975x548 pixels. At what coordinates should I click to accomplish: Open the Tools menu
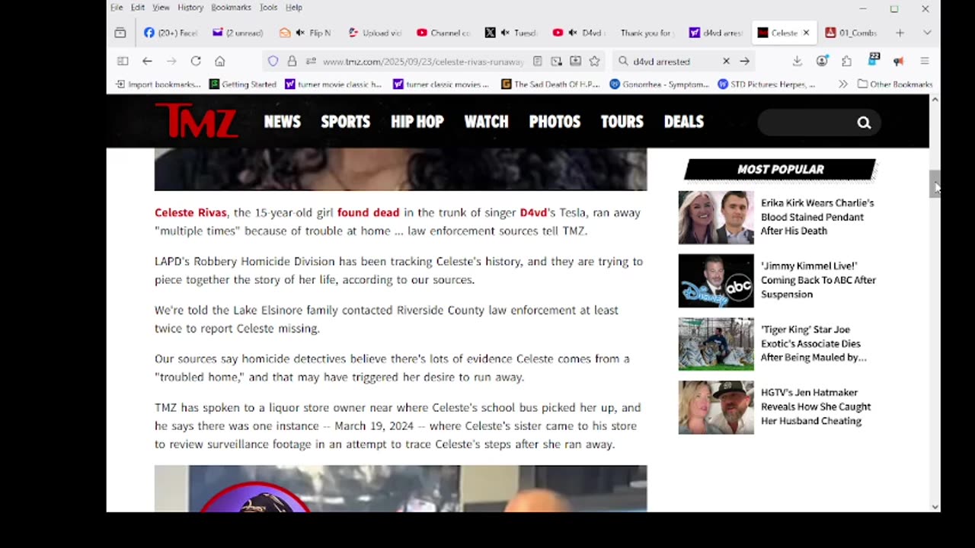click(268, 8)
